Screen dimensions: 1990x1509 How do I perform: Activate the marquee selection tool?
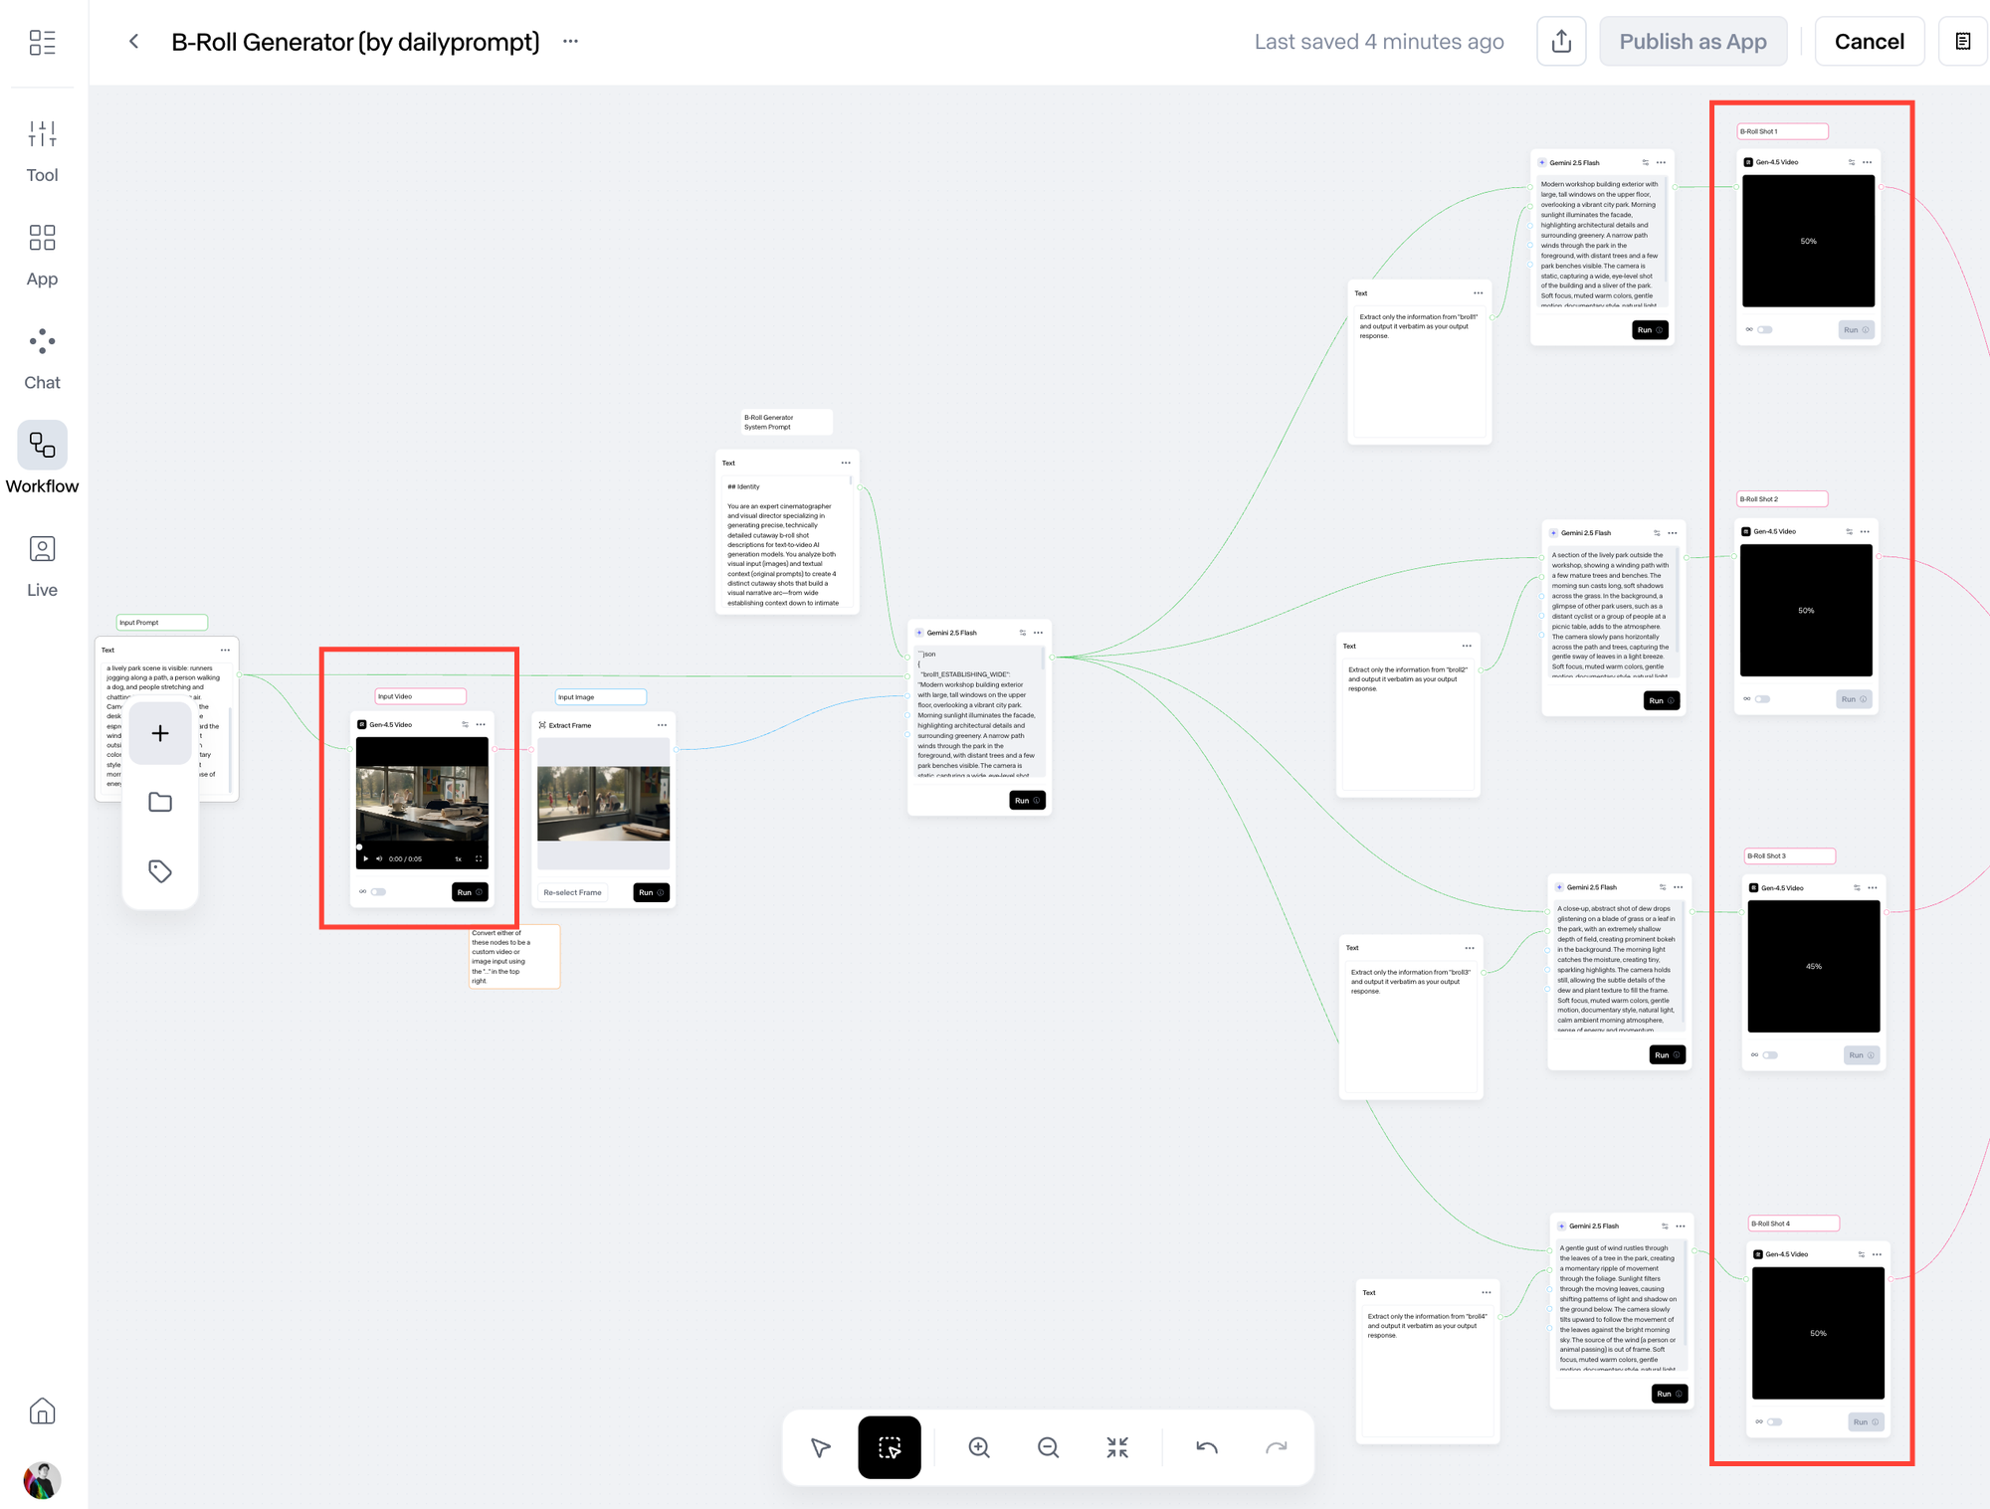[889, 1447]
